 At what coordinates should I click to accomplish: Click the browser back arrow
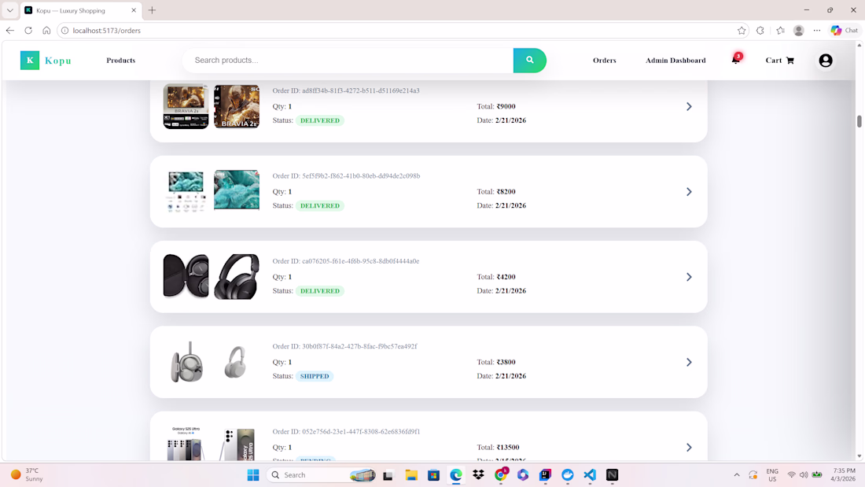point(10,31)
